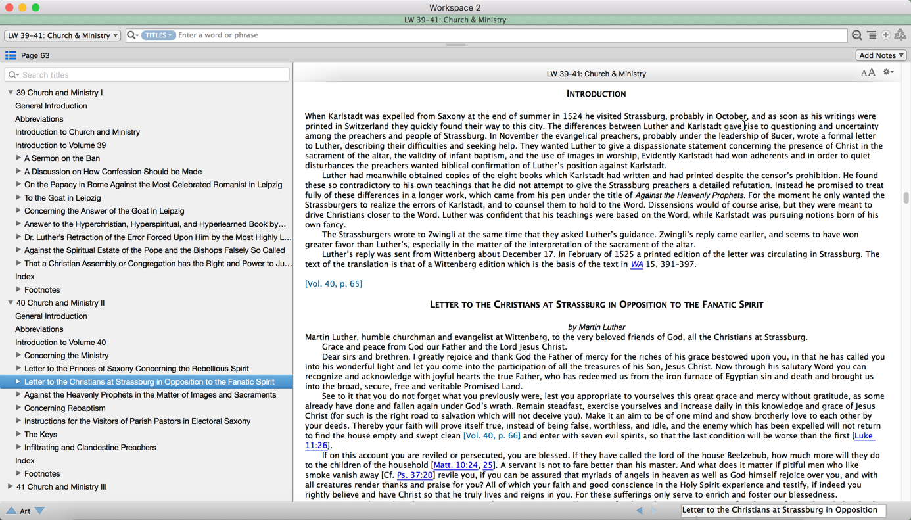Expand The Keys entry
Viewport: 911px width, 520px height.
[18, 435]
